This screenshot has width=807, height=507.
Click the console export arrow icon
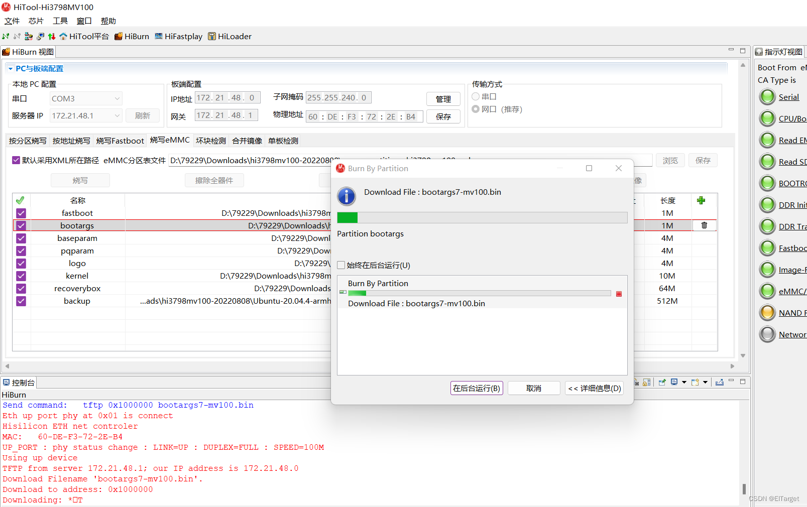pyautogui.click(x=720, y=382)
